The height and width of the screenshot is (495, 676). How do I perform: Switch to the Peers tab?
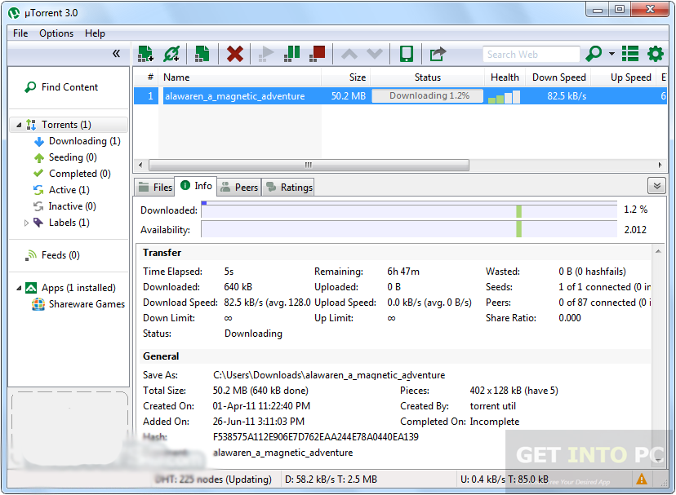[x=239, y=188]
